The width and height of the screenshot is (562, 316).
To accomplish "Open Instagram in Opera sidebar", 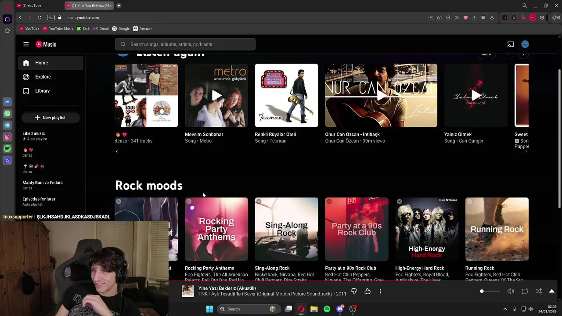I will point(7,137).
